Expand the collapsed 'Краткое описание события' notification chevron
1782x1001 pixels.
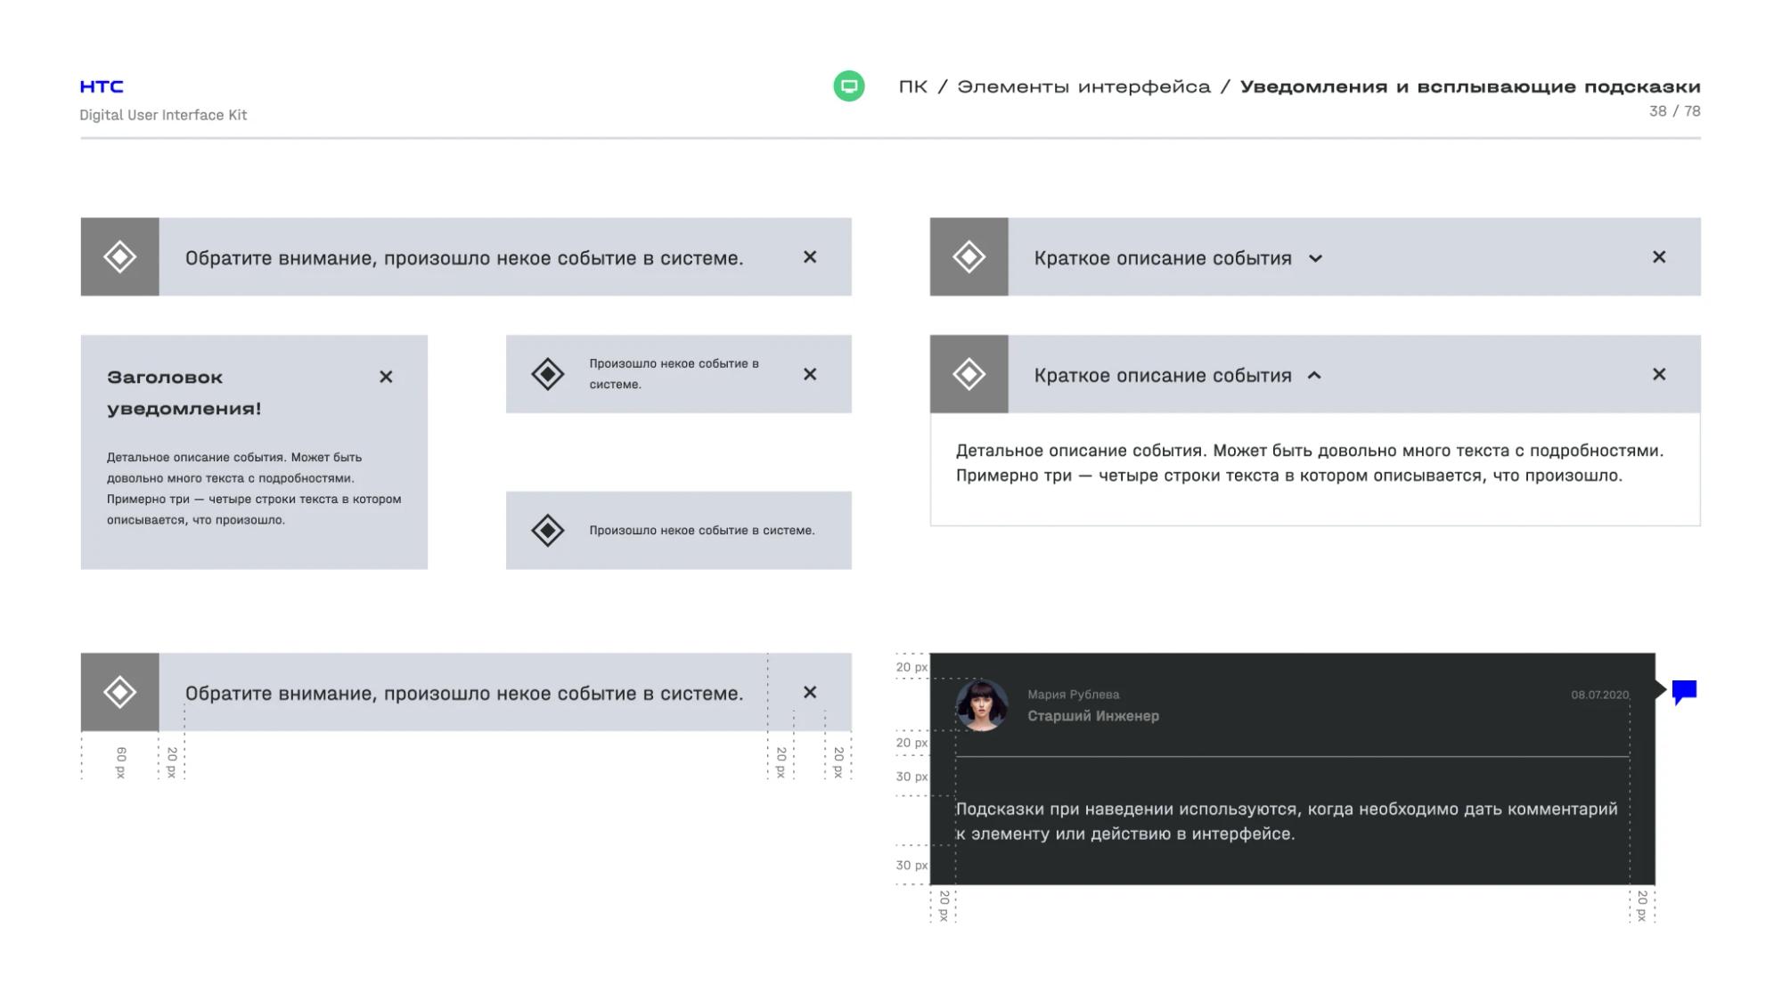coord(1315,258)
